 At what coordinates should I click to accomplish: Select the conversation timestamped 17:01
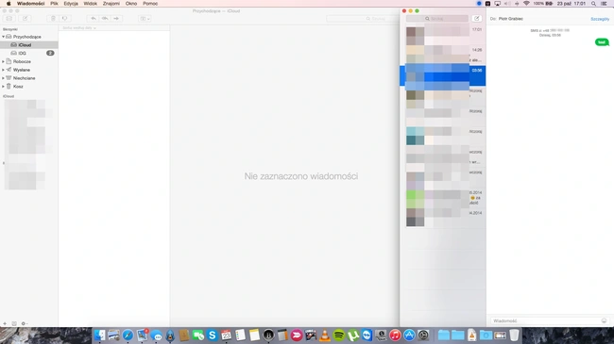coord(442,35)
